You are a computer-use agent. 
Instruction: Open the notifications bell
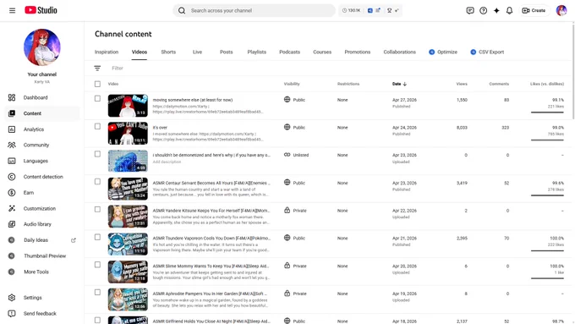pos(509,11)
